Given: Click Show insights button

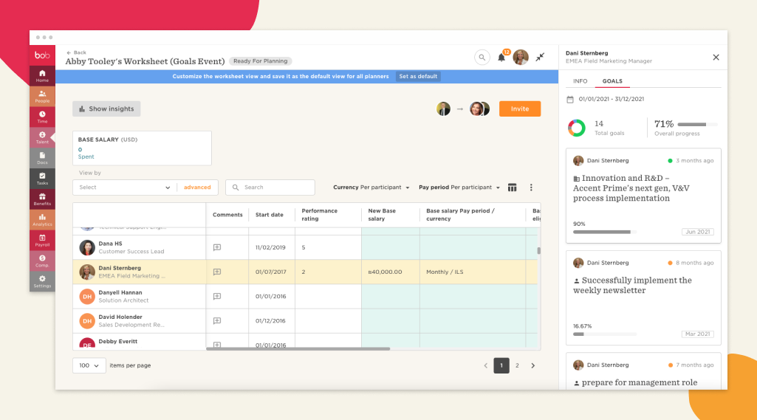Looking at the screenshot, I should click(x=106, y=109).
